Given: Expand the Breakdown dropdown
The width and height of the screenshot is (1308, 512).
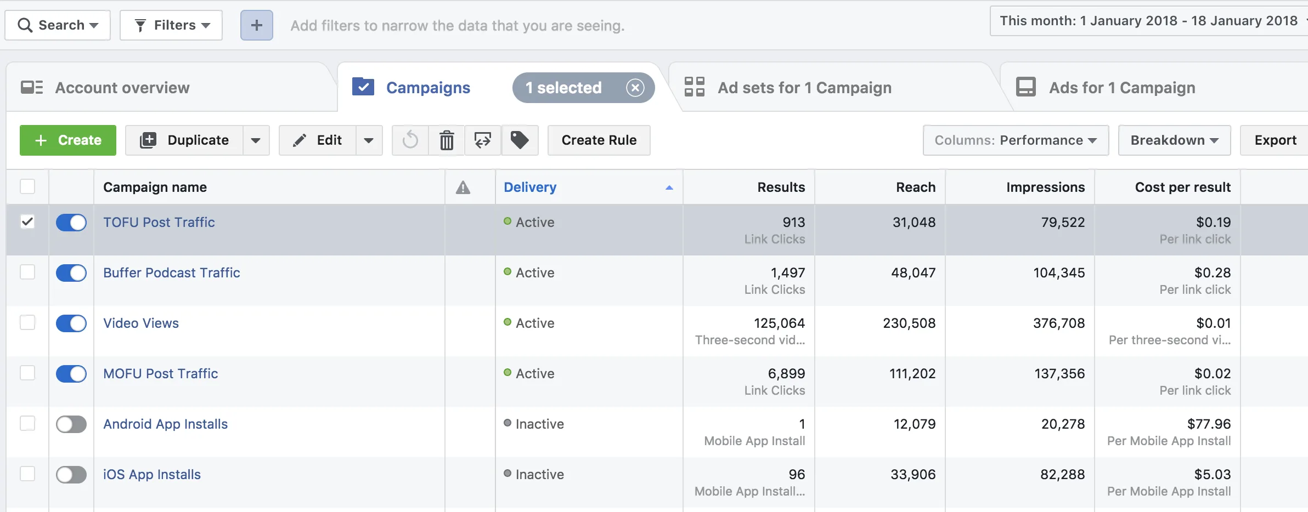Looking at the screenshot, I should [1174, 140].
